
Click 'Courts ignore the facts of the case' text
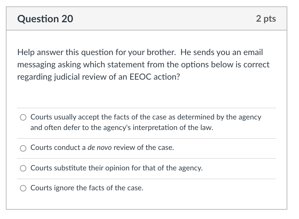point(86,188)
